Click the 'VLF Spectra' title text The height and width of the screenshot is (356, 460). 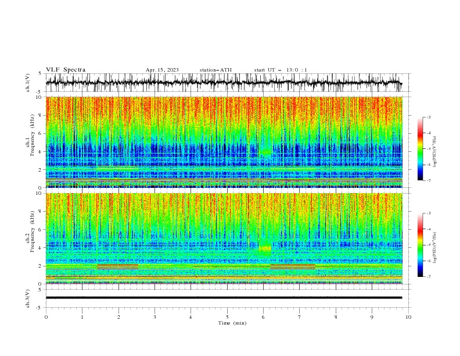(66, 70)
